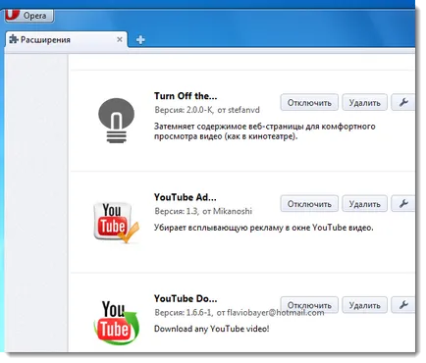Click version text 1.6.6-1 от flaviobayer

pyautogui.click(x=240, y=313)
